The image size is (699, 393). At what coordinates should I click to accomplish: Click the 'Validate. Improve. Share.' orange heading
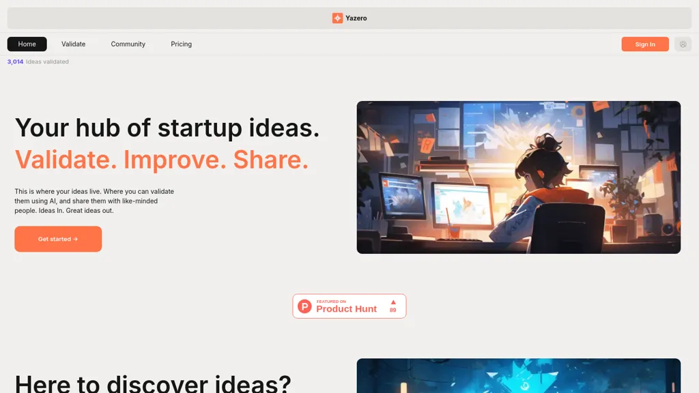point(161,160)
